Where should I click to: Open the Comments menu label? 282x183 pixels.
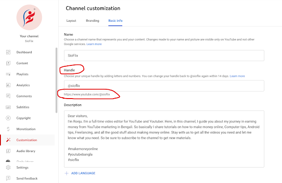tap(24, 96)
